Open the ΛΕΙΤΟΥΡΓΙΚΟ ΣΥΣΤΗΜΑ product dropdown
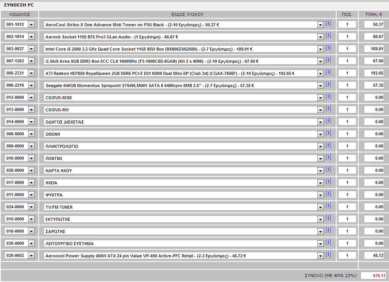 [320, 244]
